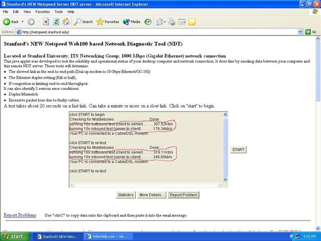Show browsing History icon
This screenshot has width=321, height=241.
148,22
